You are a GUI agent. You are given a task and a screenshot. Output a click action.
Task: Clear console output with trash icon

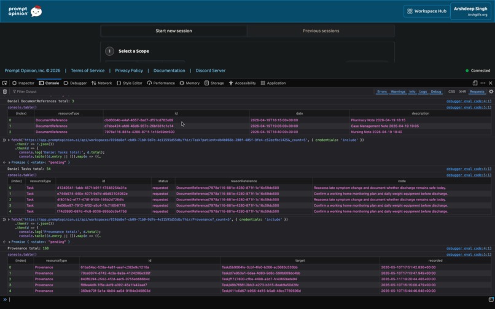point(5,91)
